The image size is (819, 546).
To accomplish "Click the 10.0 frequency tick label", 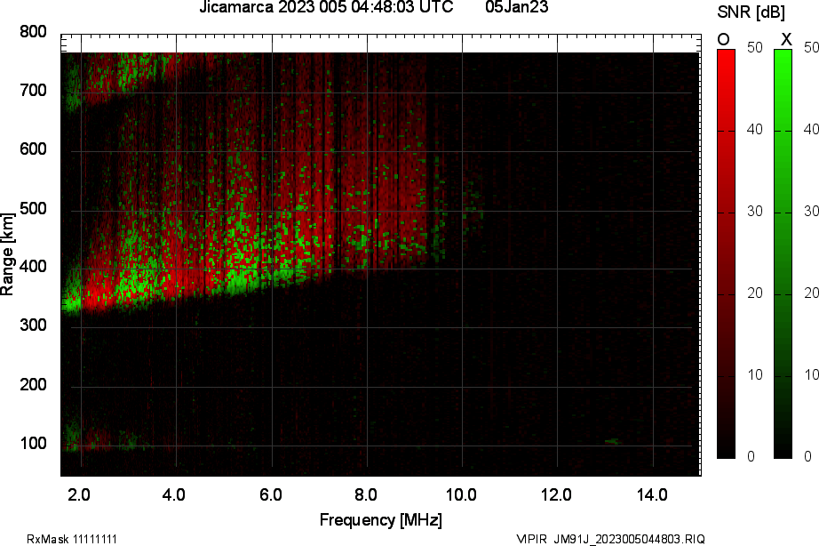I will (461, 494).
